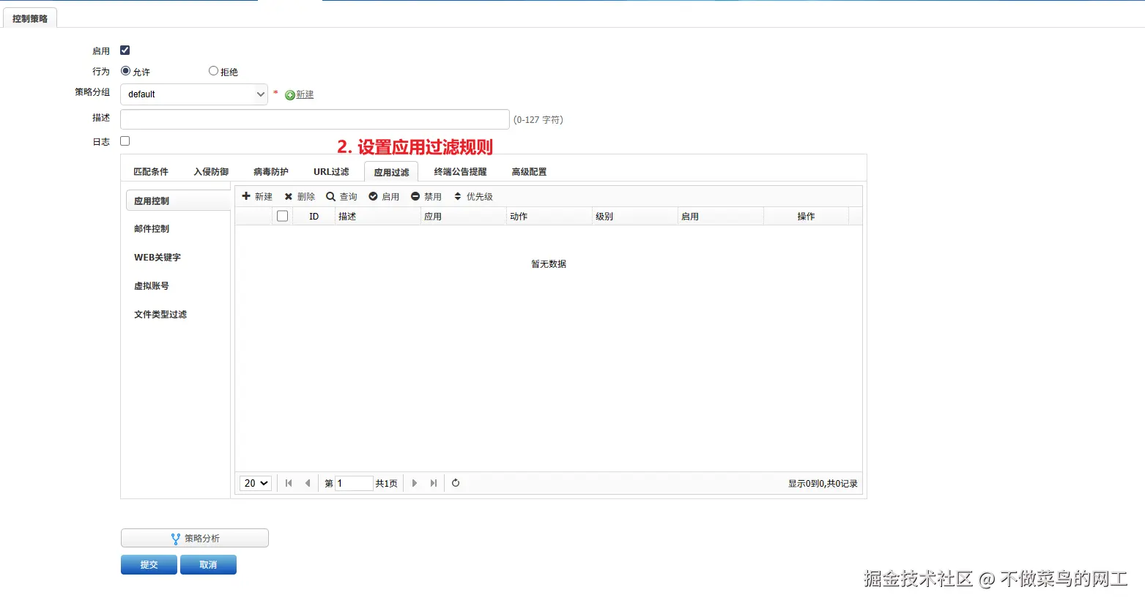Click the 新建 link beside policy group
The width and height of the screenshot is (1145, 606).
coord(305,95)
